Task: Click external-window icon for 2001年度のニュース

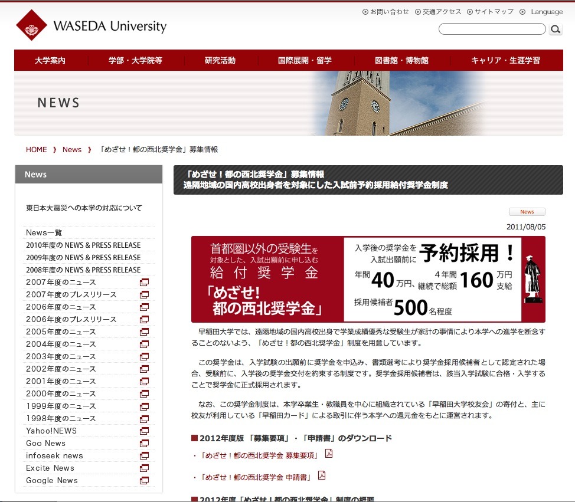Action: coord(145,382)
